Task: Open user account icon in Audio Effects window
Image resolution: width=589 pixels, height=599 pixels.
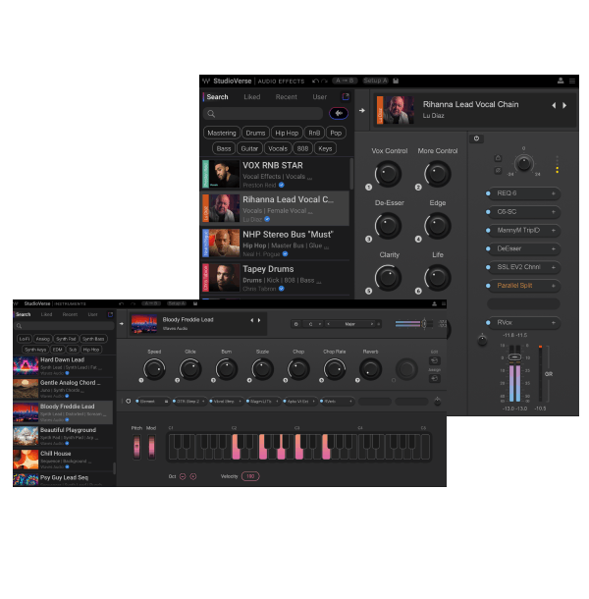Action: 561,81
